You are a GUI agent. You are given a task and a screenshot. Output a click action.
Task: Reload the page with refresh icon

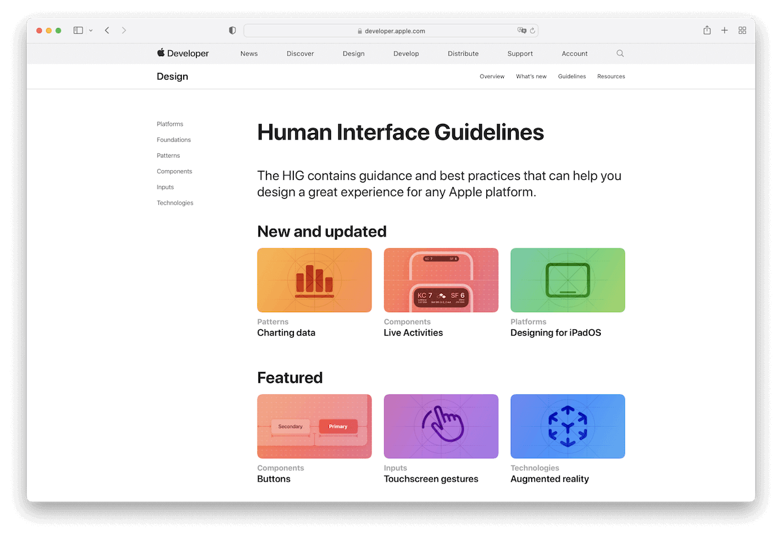[x=532, y=31]
